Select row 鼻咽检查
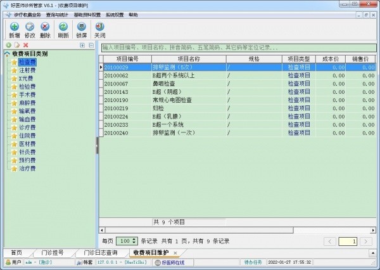This screenshot has width=380, height=270. pyautogui.click(x=237, y=84)
